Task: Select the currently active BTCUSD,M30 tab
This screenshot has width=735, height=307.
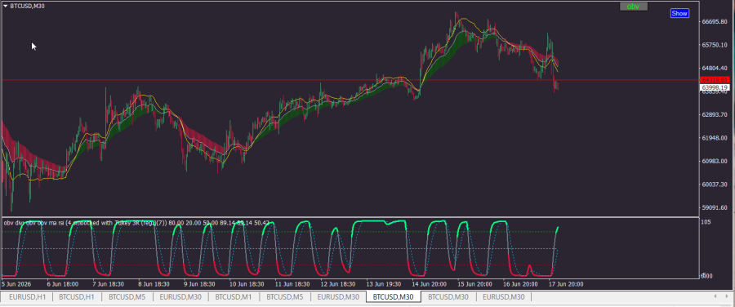Action: 394,296
